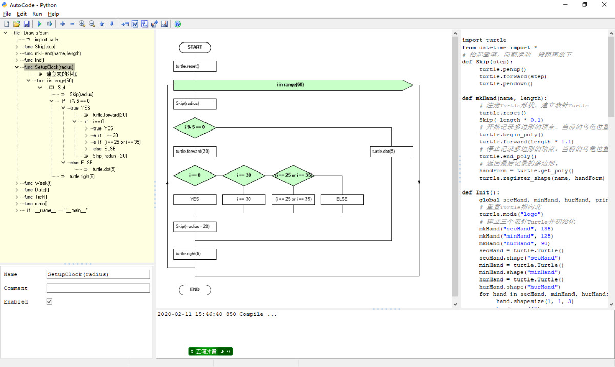The width and height of the screenshot is (615, 367).
Task: Toggle the Enabled setting for SetupClock
Action: 49,301
